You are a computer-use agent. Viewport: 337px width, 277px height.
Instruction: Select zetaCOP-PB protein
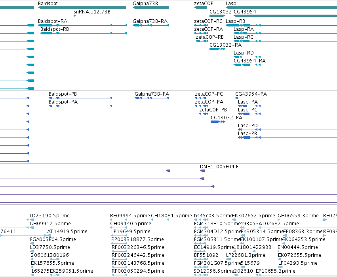204,114
